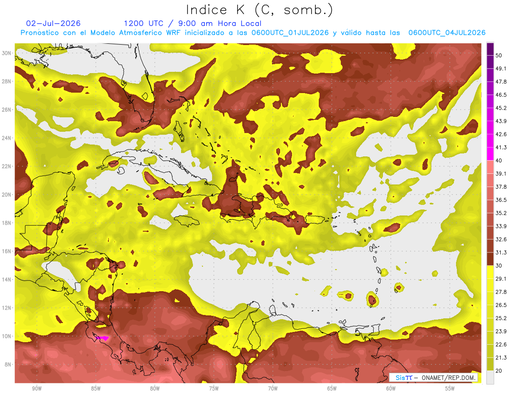Click latitude label "10N"
Viewport: 510px width, 394px height.
[6, 336]
